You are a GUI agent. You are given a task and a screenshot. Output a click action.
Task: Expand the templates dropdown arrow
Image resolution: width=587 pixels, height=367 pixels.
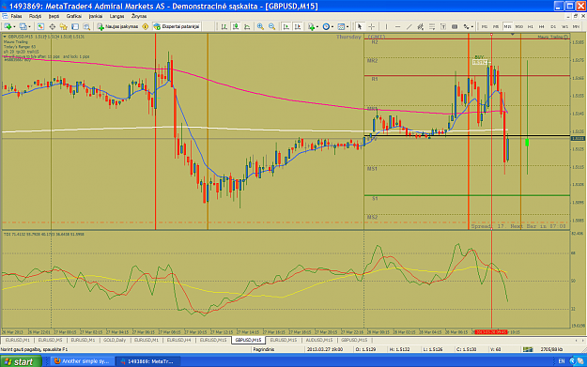(x=347, y=27)
